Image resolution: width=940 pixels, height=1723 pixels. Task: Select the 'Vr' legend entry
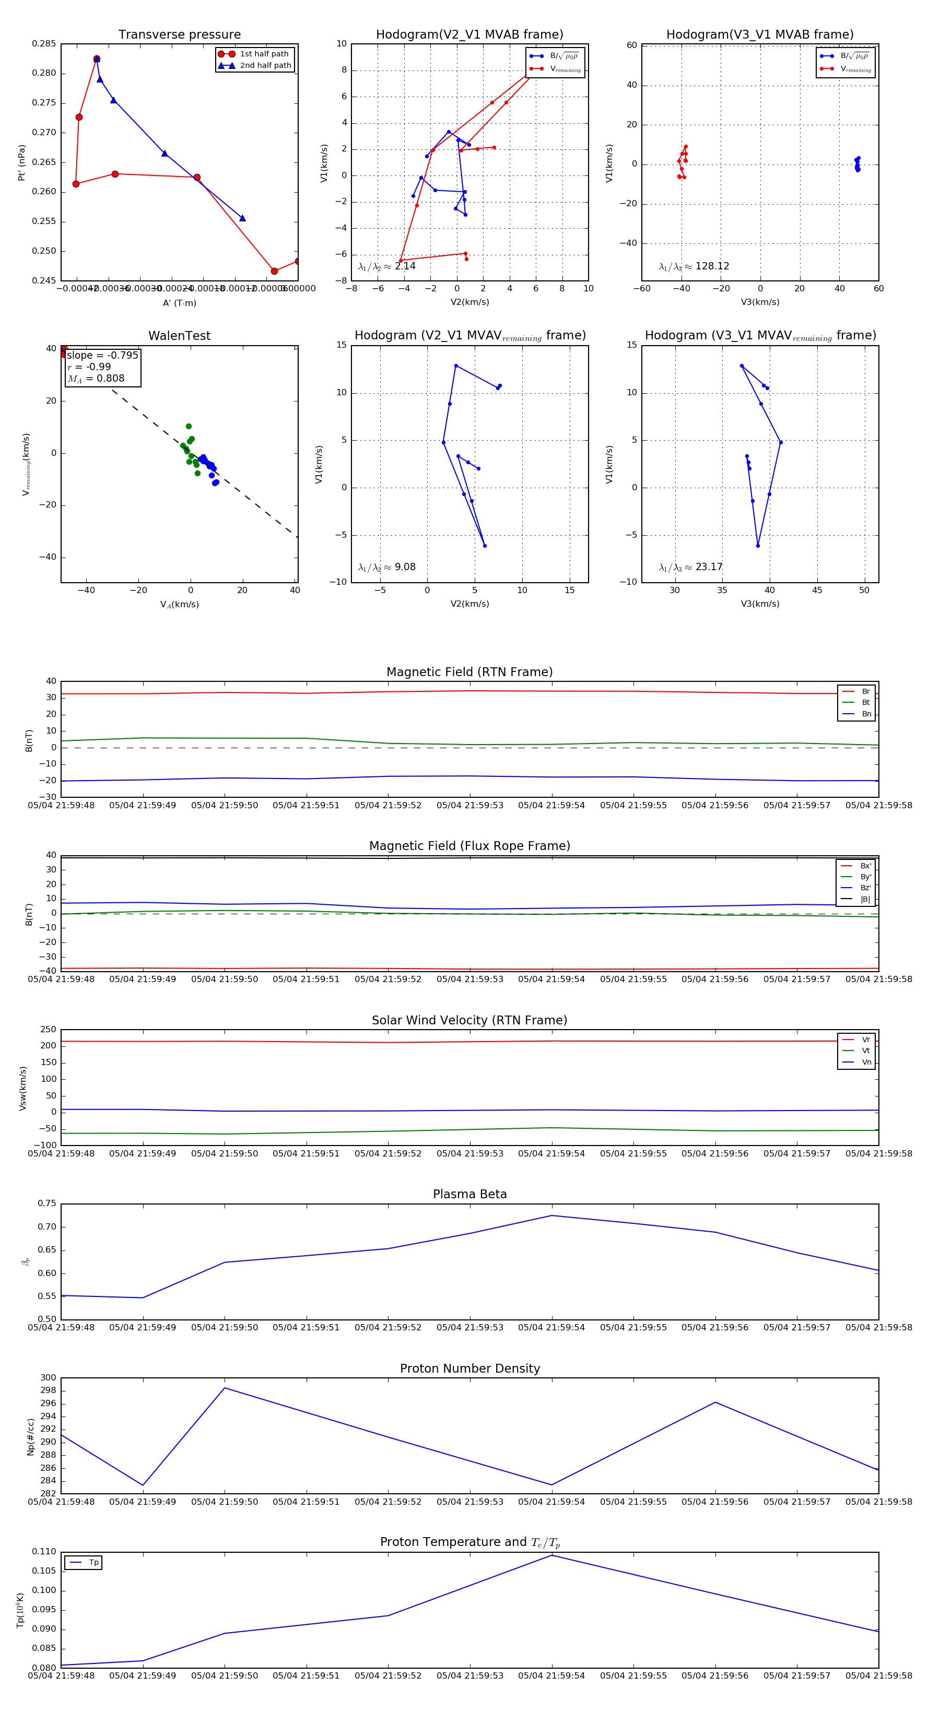point(857,1040)
